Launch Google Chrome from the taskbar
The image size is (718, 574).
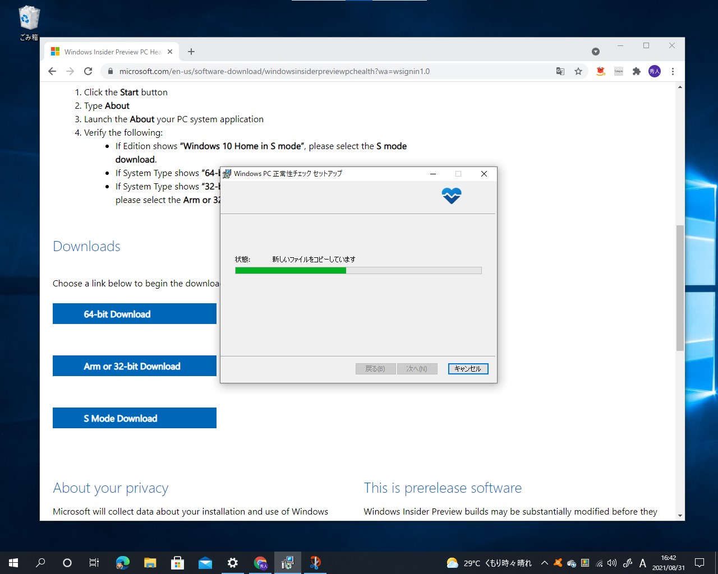pyautogui.click(x=260, y=563)
